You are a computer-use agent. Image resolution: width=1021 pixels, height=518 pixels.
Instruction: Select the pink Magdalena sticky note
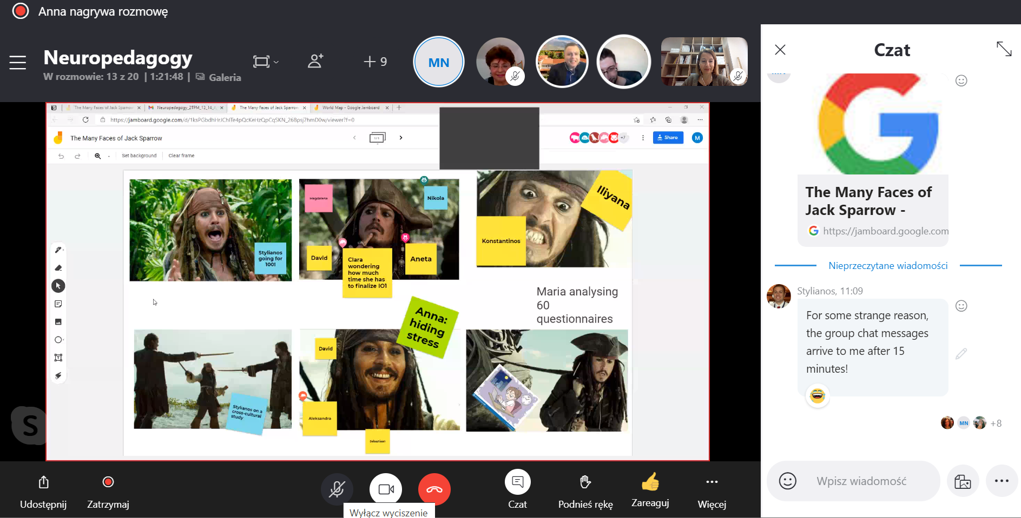(x=318, y=198)
